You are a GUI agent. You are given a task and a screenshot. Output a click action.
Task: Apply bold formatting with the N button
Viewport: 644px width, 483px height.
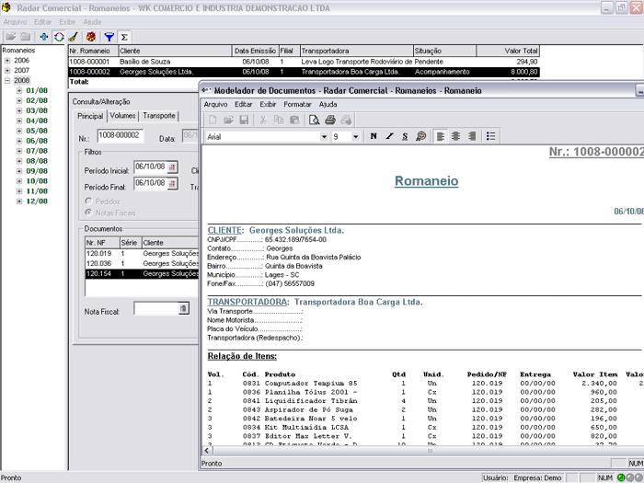374,136
